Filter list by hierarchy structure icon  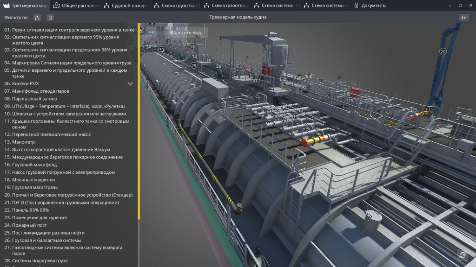coord(37,18)
